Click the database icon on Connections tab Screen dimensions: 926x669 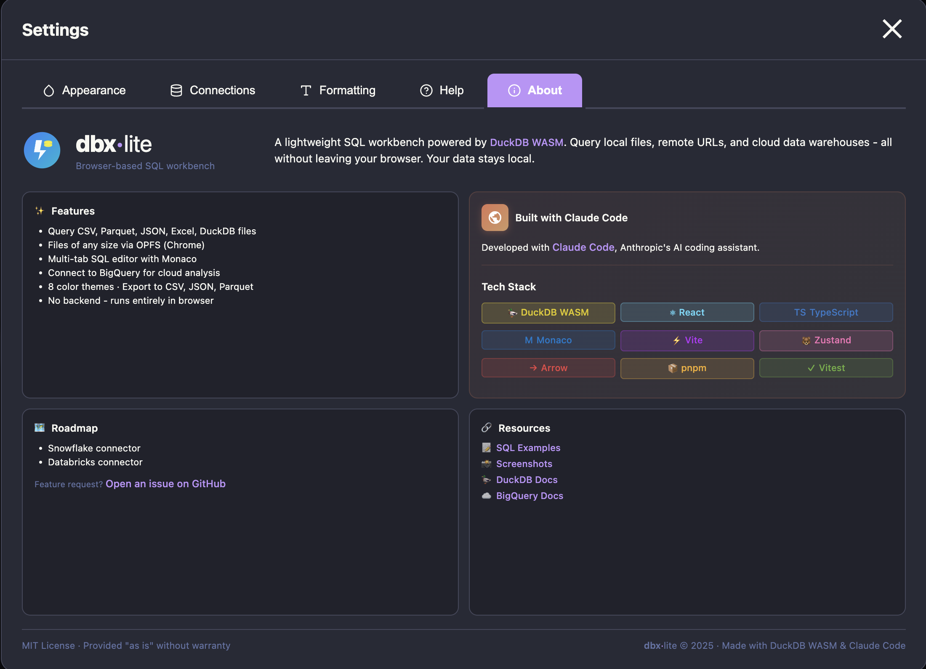tap(176, 90)
